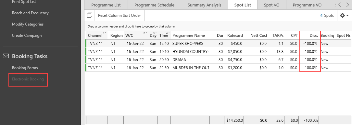Viewport: 352px width, 125px height.
Task: Select the Spot VO tab
Action: [272, 5]
